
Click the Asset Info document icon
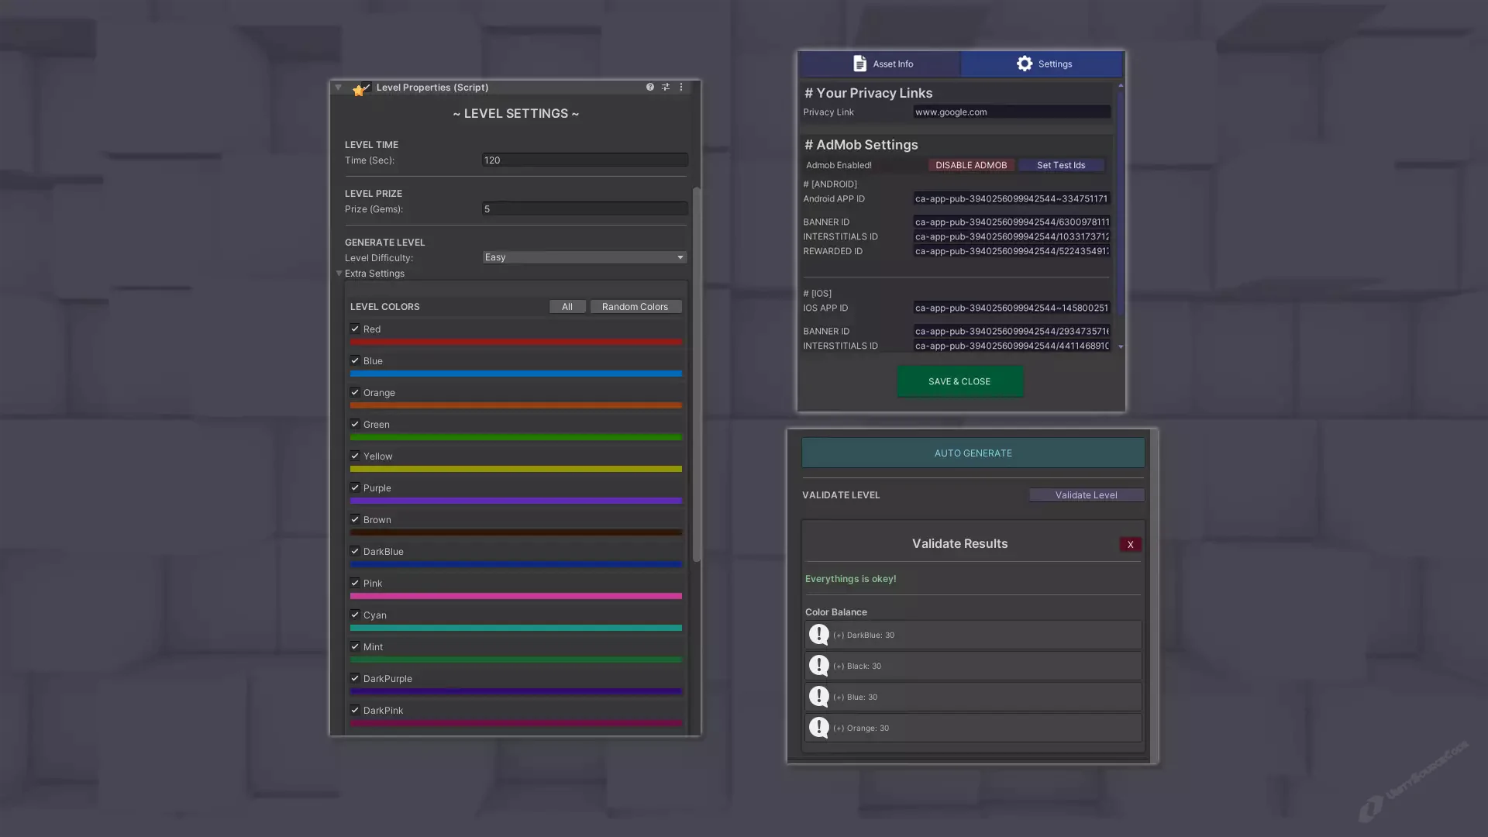point(859,64)
